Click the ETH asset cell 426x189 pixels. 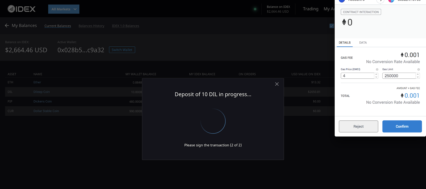point(10,82)
